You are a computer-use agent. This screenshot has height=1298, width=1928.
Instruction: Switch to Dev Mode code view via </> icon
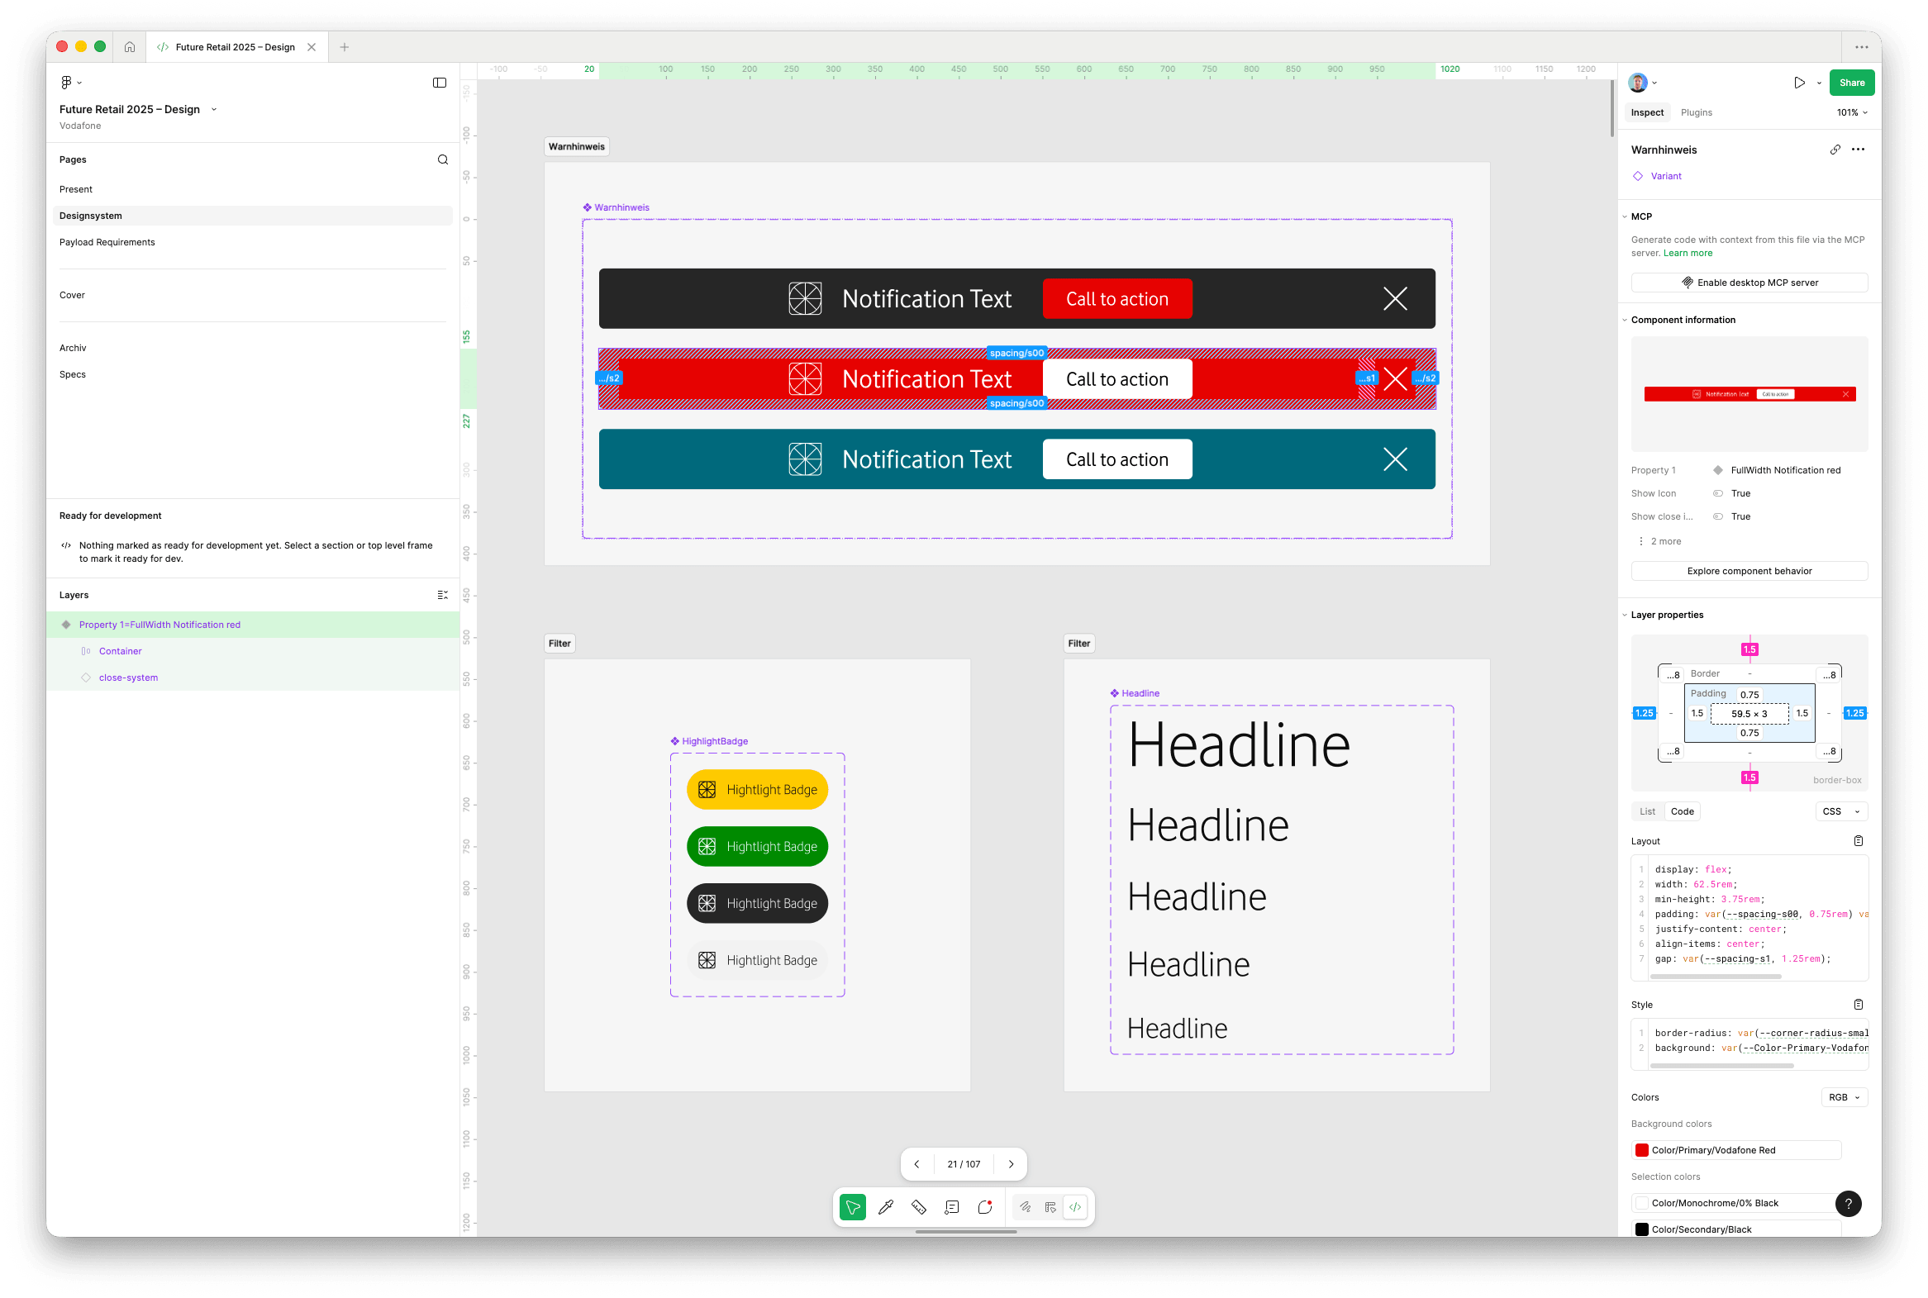[x=1074, y=1207]
